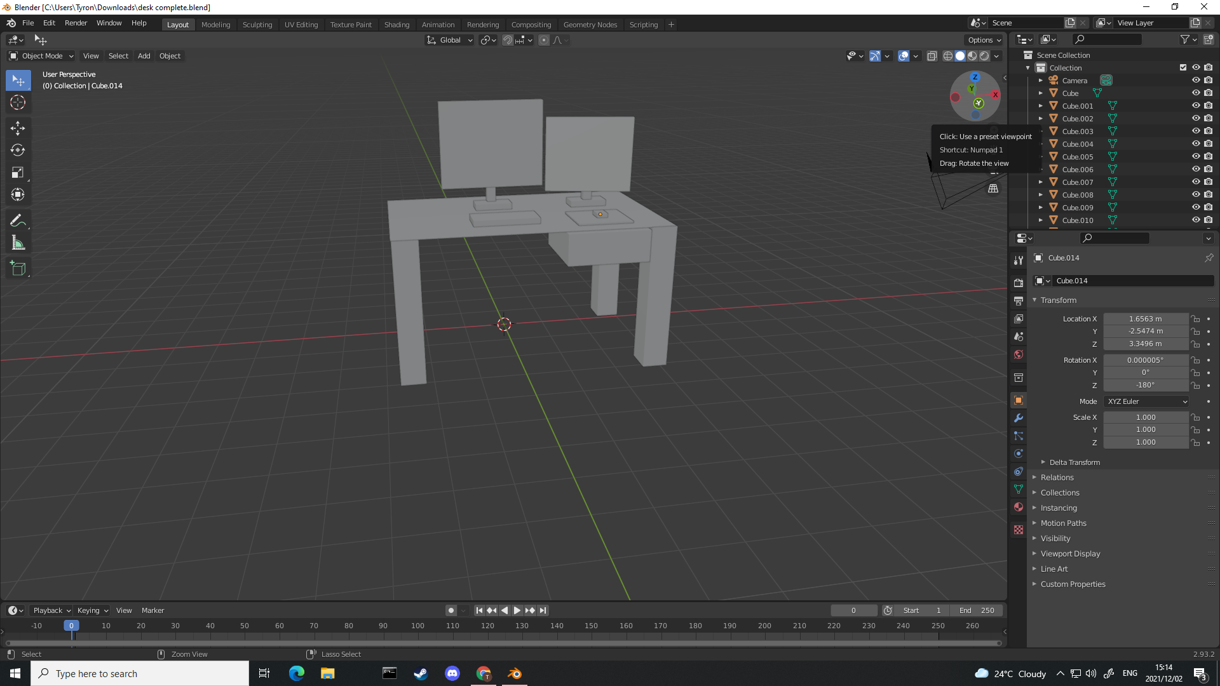Hide Cube.003 in the viewport
Image resolution: width=1220 pixels, height=686 pixels.
click(1196, 131)
